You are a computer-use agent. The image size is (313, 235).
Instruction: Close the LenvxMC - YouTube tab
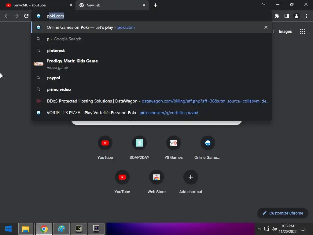tap(71, 5)
